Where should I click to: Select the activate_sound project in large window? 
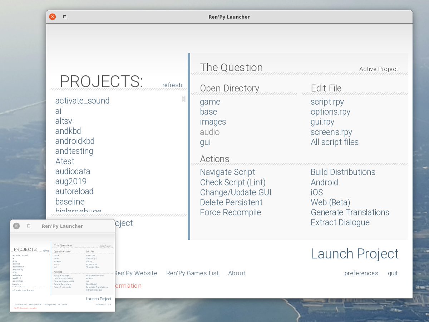click(x=82, y=101)
